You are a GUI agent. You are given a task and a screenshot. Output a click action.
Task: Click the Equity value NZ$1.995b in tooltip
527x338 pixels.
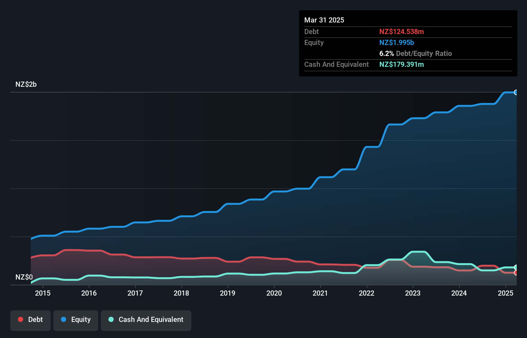pos(397,42)
